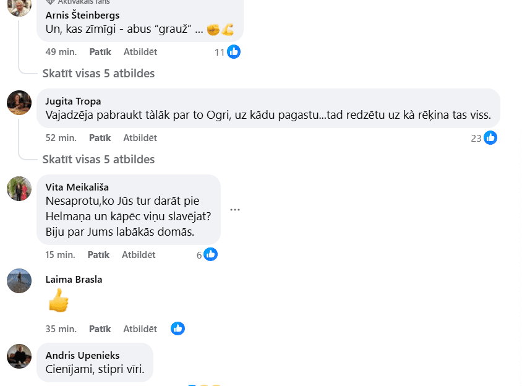This screenshot has width=522, height=386.
Task: Click thumbs-up sticker in Laima Brasla comment
Action: tap(58, 301)
